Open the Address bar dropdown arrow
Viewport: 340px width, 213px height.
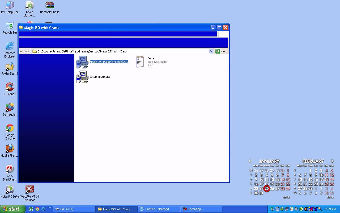(x=211, y=51)
